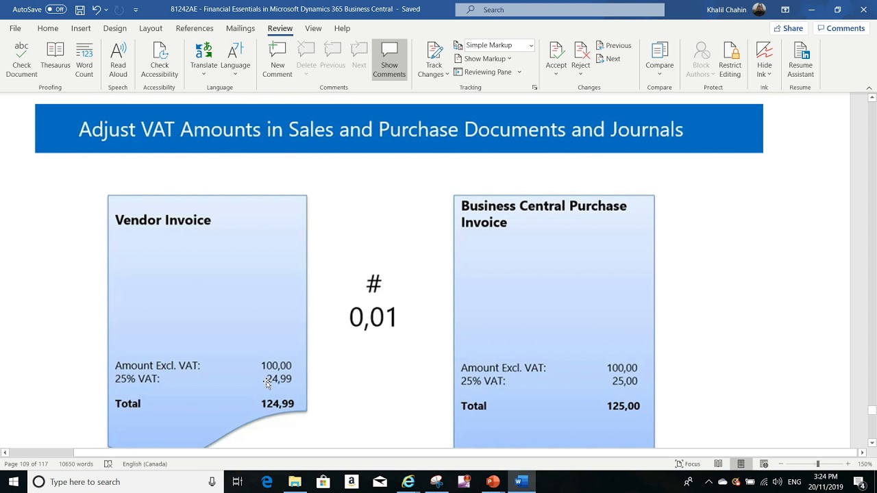Switch to Print Layout view
877x493 pixels.
click(x=741, y=464)
